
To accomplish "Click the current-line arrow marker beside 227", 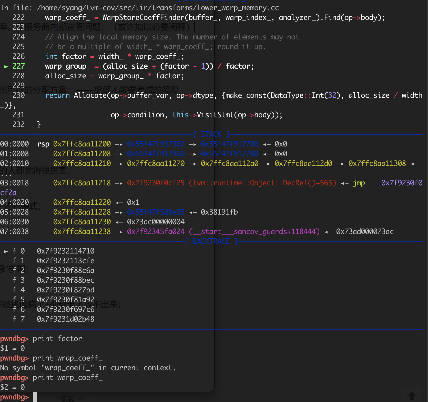I will coord(6,67).
